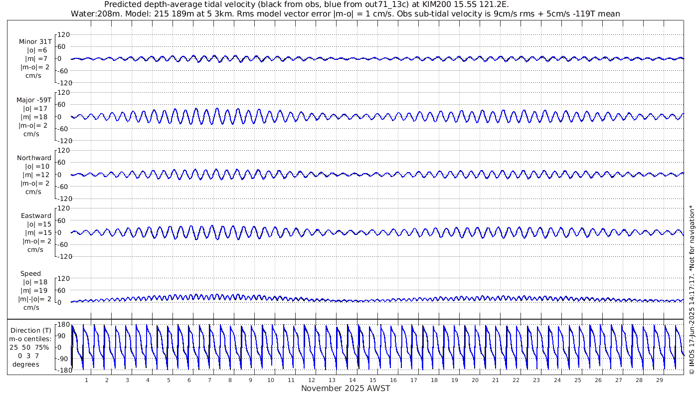Select the -90 tick on Direction axis
Screen dimensions: 698x399
pos(62,359)
